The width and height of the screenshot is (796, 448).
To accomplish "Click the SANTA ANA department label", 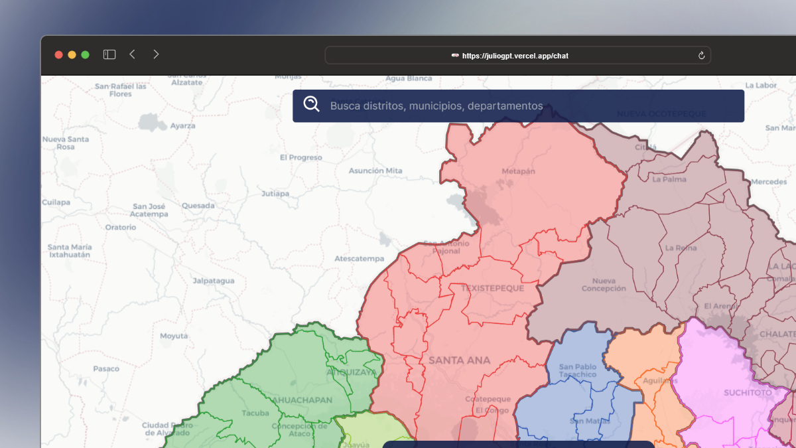I will pyautogui.click(x=459, y=360).
